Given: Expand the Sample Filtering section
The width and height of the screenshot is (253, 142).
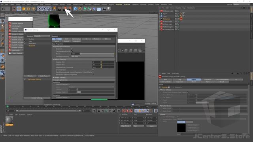Looking at the screenshot, I should click(x=54, y=78).
